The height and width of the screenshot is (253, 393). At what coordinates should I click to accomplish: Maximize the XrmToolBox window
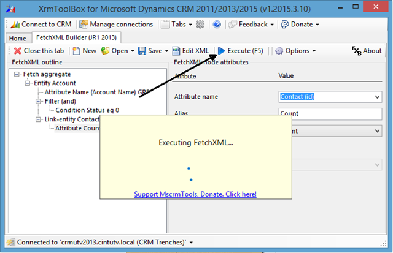(x=356, y=7)
